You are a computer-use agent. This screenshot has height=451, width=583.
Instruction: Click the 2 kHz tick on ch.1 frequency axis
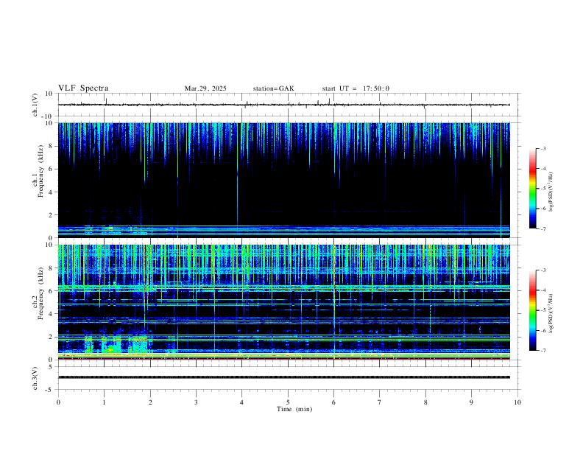coord(52,215)
